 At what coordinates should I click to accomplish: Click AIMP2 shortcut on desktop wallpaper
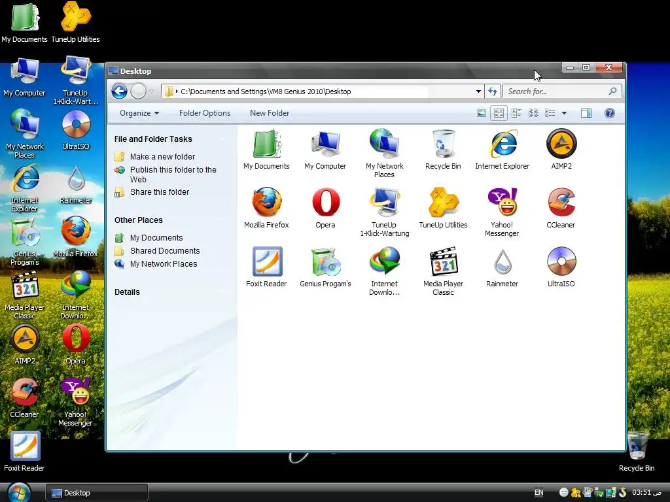point(26,344)
